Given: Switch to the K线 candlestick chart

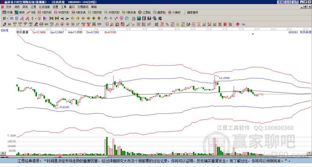Looking at the screenshot, I should point(31,12).
